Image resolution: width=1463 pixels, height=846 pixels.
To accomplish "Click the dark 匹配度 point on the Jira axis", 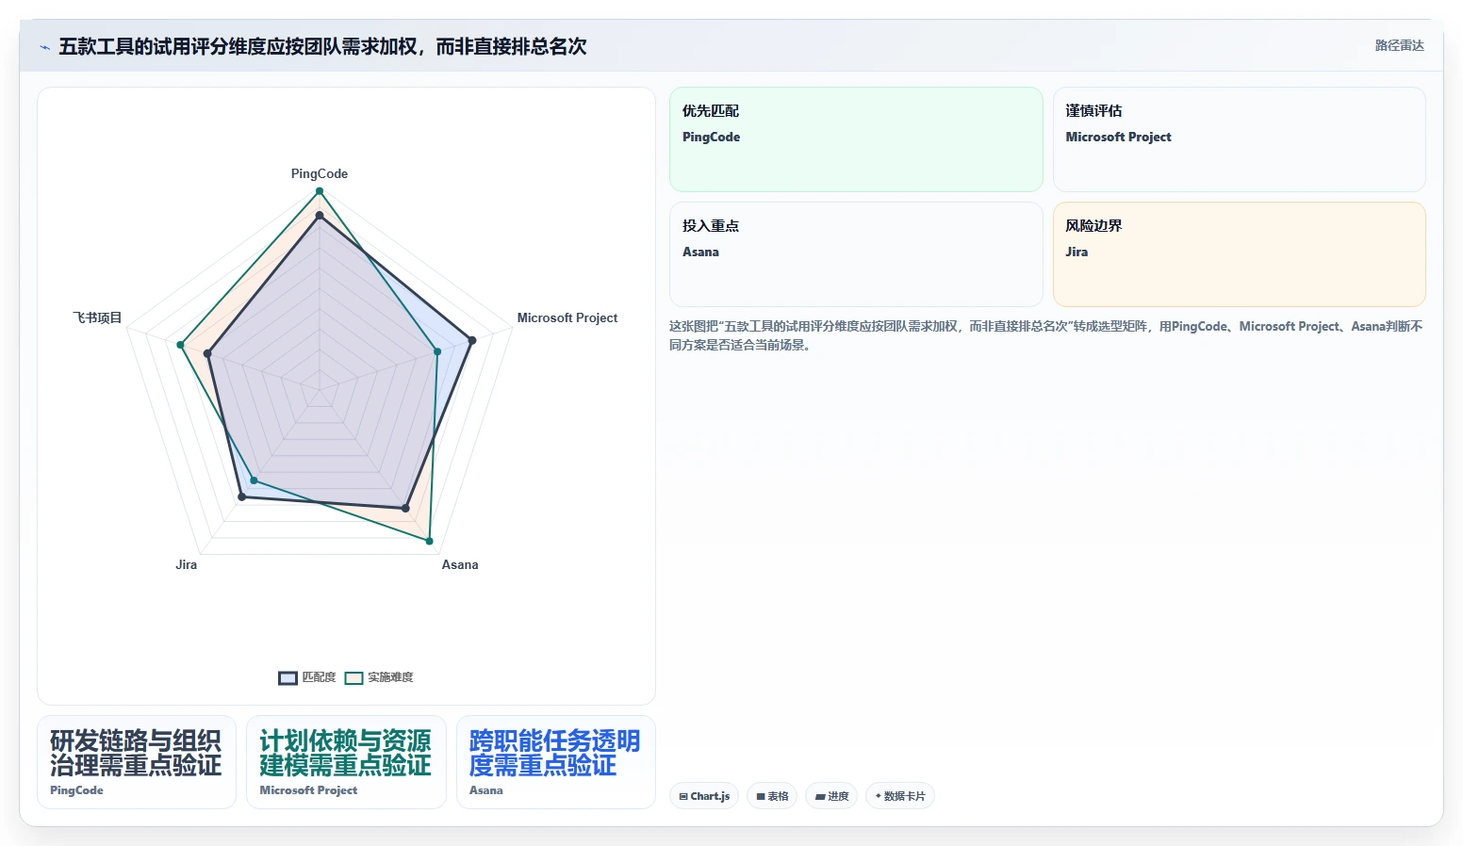I will point(242,496).
